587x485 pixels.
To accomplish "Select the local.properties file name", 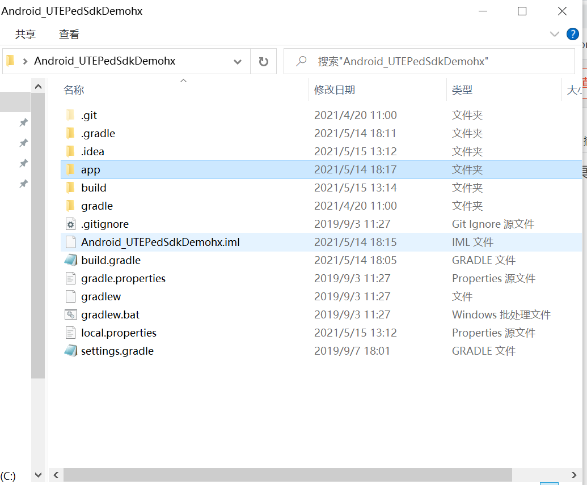I will (119, 333).
